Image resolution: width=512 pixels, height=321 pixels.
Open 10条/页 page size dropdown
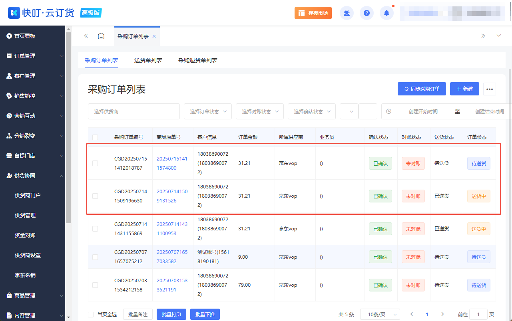(x=380, y=315)
